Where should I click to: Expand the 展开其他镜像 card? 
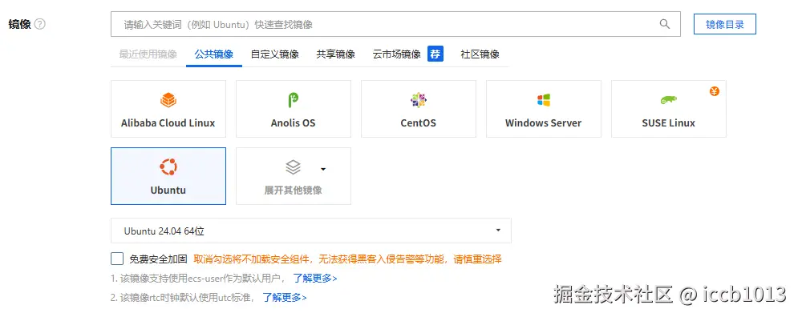[x=294, y=176]
